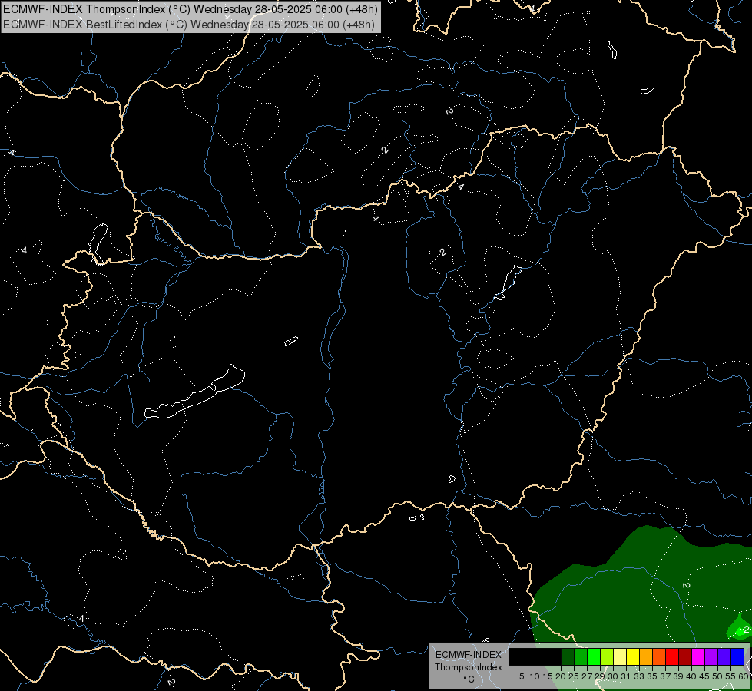Select the purple 45-50 legend swatch
Viewport: 752px width, 691px height.
(711, 656)
